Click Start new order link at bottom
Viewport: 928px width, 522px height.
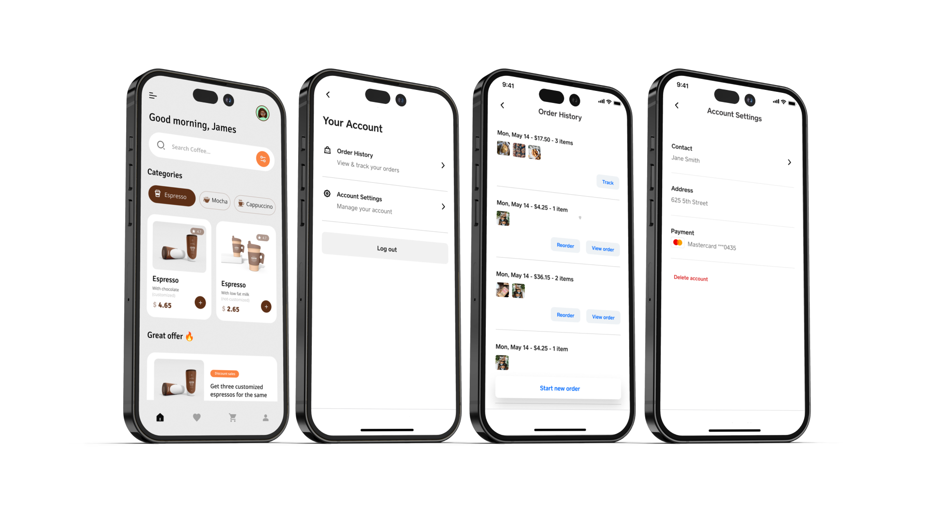[559, 388]
